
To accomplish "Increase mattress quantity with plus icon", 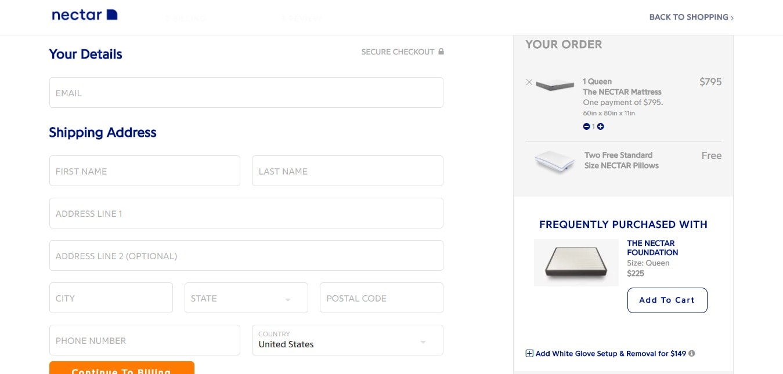I will [600, 126].
